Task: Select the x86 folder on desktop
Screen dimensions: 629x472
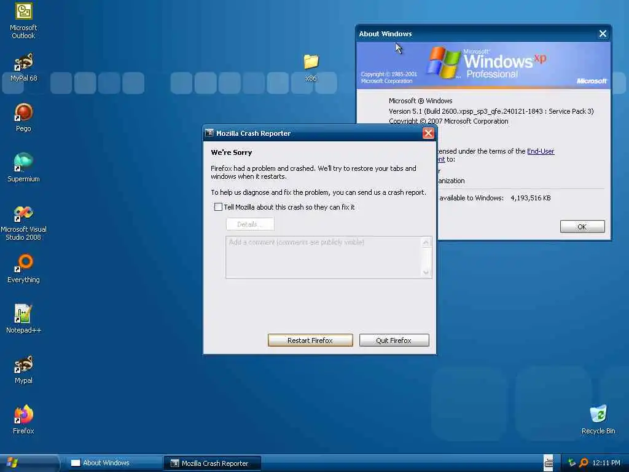Action: [311, 68]
